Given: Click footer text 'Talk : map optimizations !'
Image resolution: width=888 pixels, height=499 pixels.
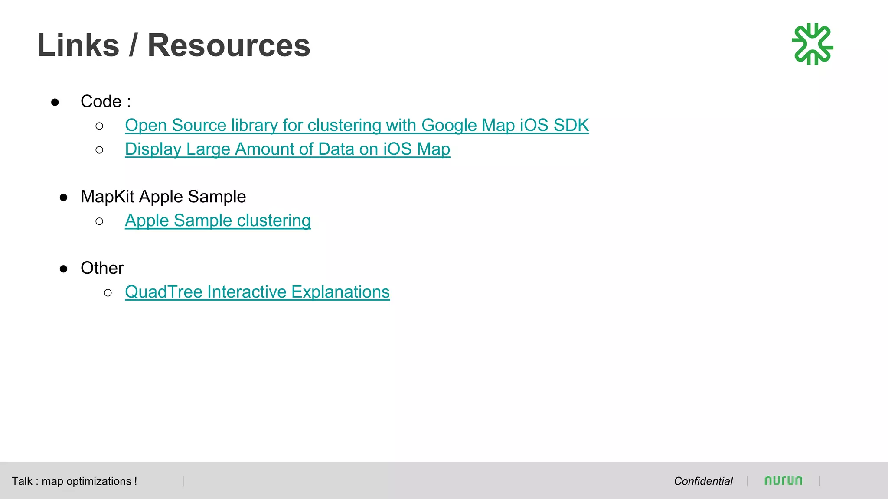Looking at the screenshot, I should coord(74,481).
